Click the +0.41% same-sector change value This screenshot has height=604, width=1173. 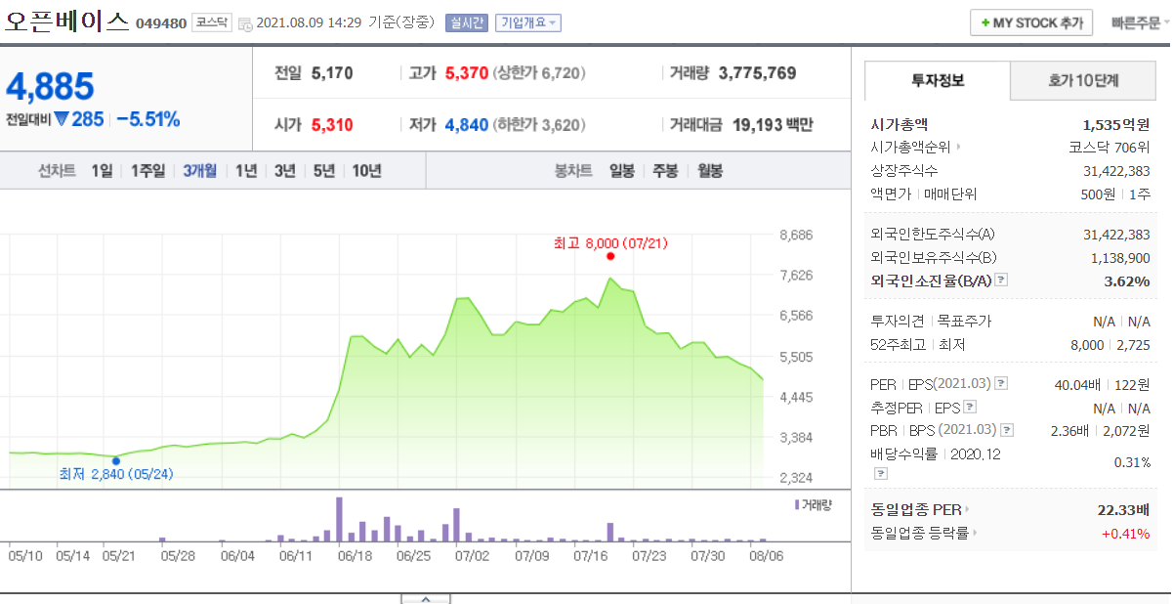[x=1125, y=534]
